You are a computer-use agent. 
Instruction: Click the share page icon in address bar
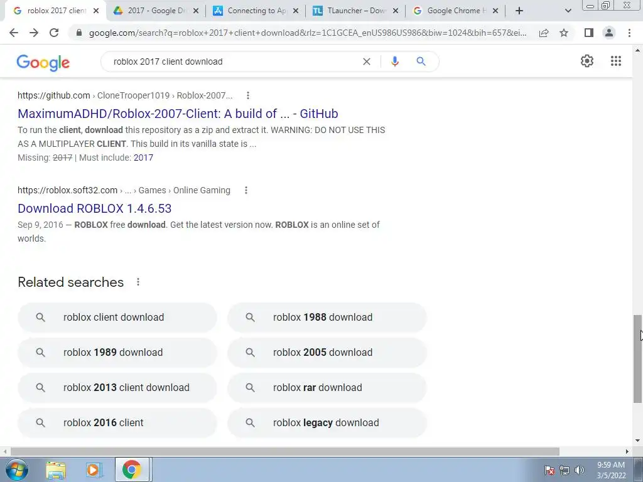coord(544,33)
